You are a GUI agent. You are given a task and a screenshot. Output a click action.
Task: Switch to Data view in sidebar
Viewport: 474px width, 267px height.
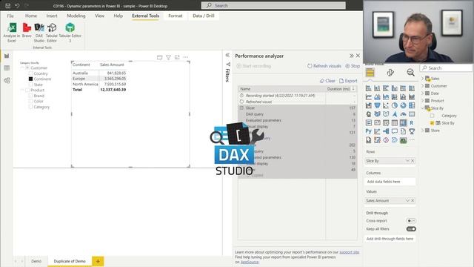coord(7,68)
